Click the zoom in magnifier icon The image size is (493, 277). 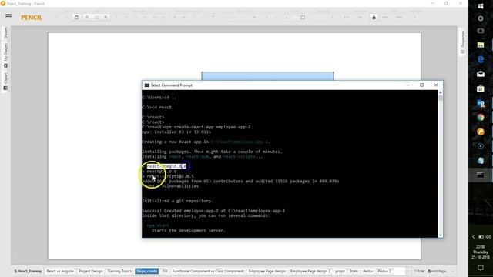coord(87,17)
